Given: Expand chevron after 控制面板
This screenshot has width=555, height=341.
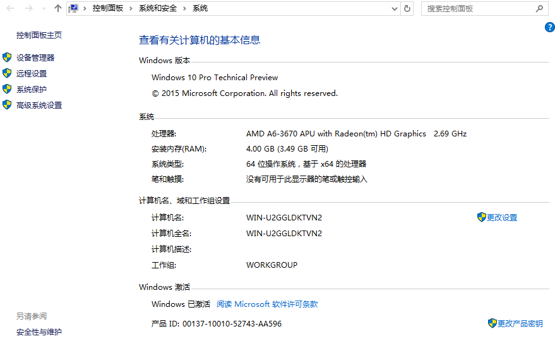Looking at the screenshot, I should [x=131, y=8].
